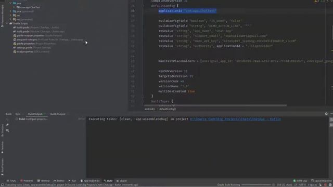
Task: Open build.gradle (Project) file
Action: (x=36, y=28)
